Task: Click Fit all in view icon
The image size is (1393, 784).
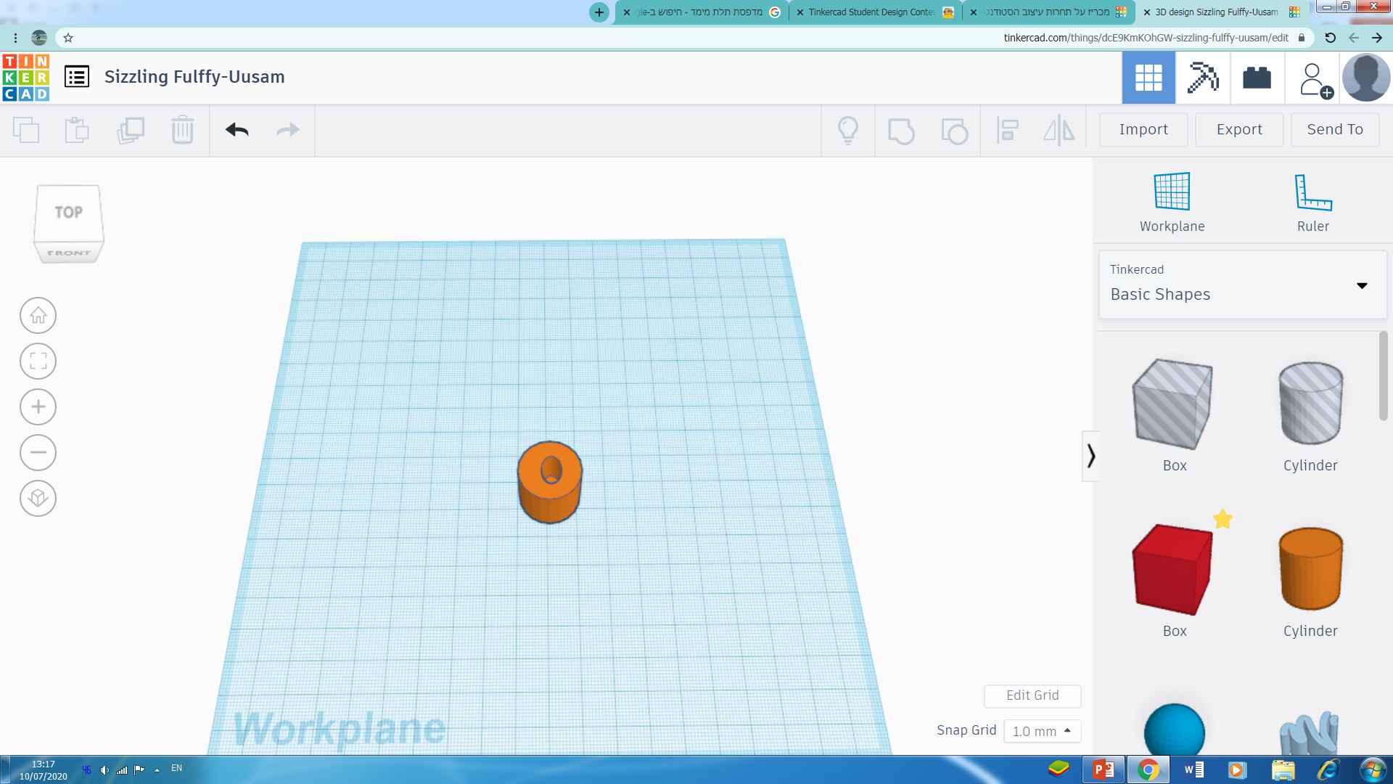Action: tap(38, 361)
